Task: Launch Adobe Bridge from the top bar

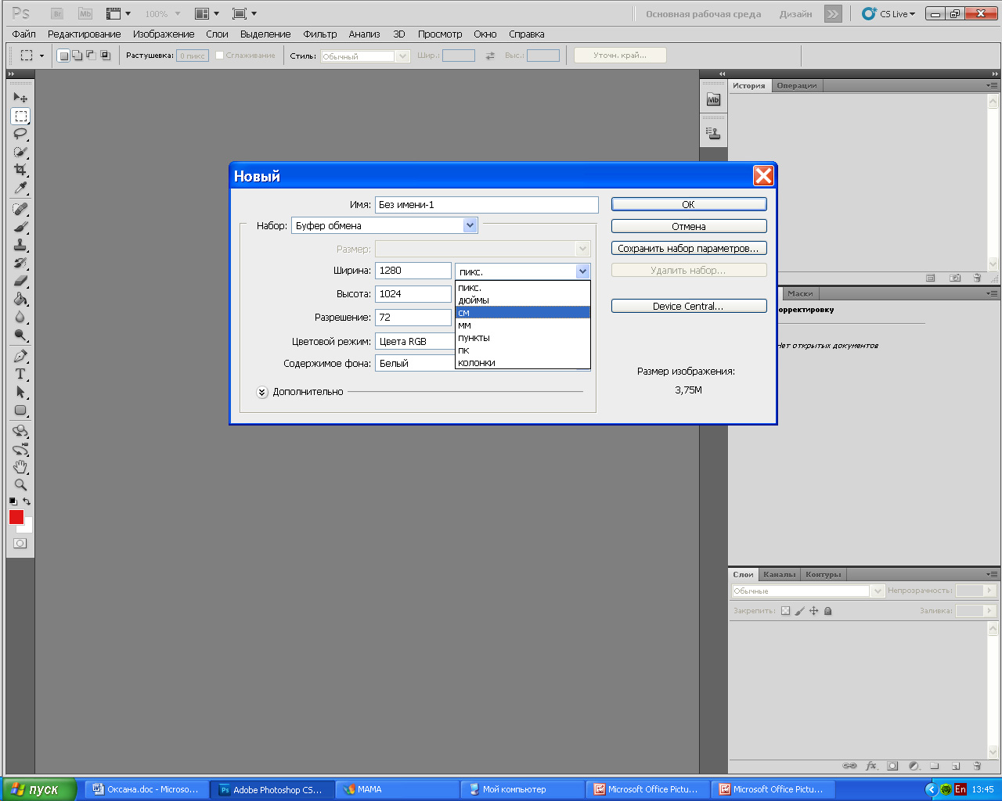Action: pos(57,13)
